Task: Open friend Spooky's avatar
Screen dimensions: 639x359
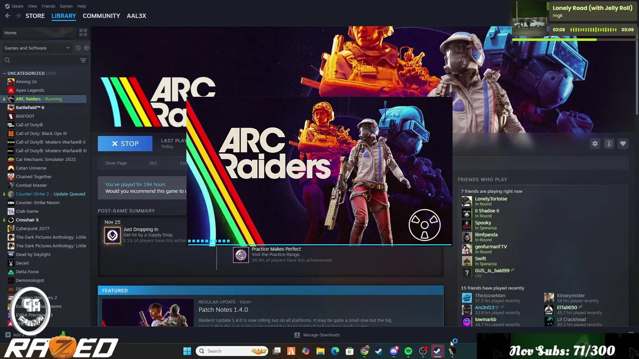Action: point(467,225)
